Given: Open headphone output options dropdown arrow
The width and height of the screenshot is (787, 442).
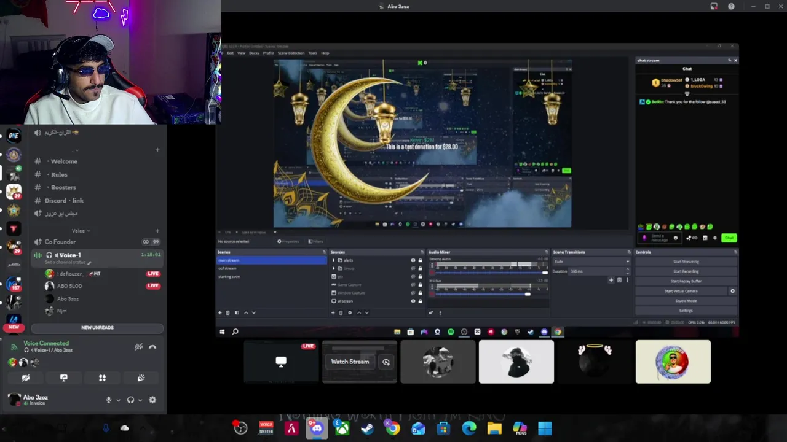Looking at the screenshot, I should [140, 400].
